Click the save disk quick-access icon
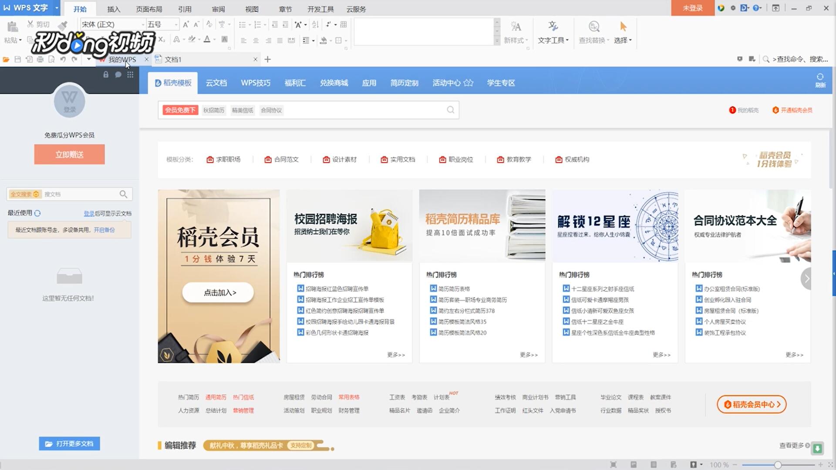The height and width of the screenshot is (470, 836). [18, 59]
